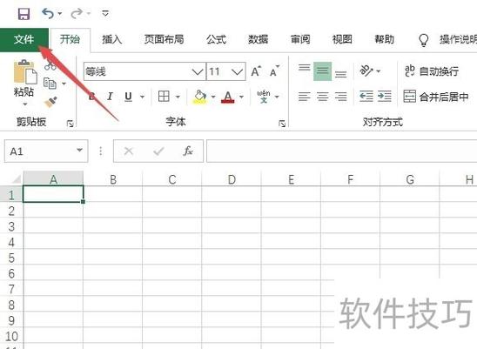Cancel formula entry X button
This screenshot has height=349, width=477.
tap(129, 151)
